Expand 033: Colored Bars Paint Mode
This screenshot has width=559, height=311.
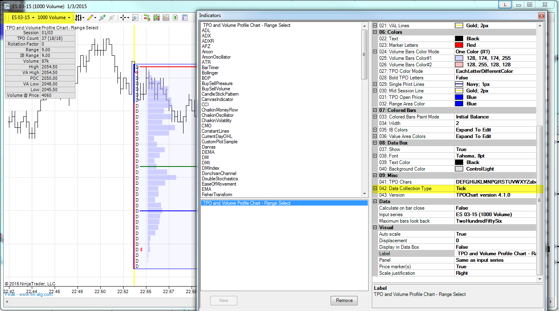pos(375,117)
